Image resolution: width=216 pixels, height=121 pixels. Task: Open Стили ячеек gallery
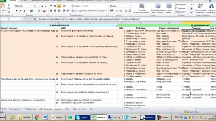click(169, 8)
